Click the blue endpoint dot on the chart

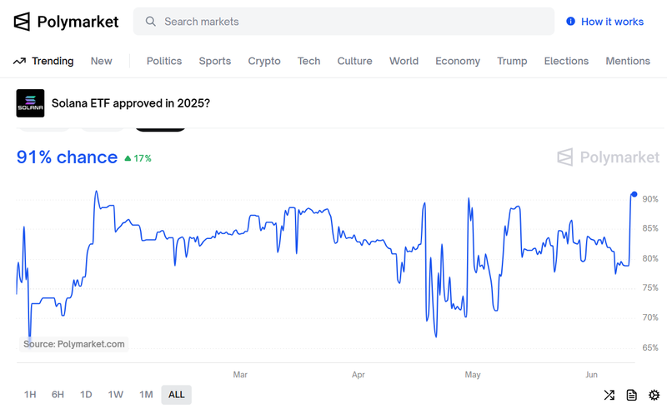[634, 194]
